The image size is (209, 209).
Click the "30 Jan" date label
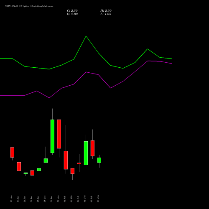(x=58, y=199)
